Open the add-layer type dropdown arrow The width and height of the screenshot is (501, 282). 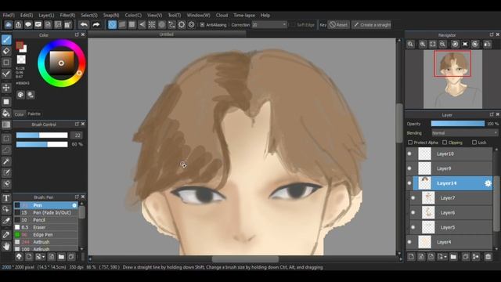point(445,257)
